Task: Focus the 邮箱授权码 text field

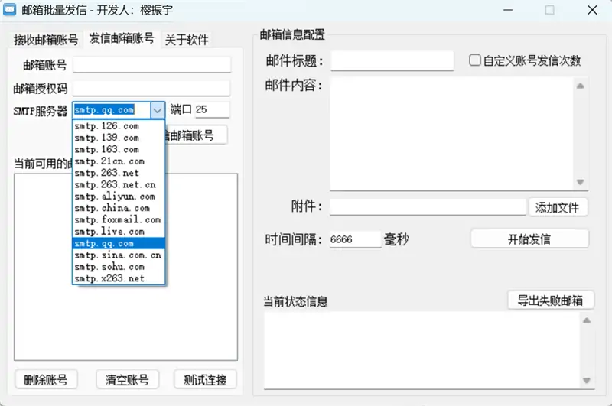Action: (x=151, y=88)
